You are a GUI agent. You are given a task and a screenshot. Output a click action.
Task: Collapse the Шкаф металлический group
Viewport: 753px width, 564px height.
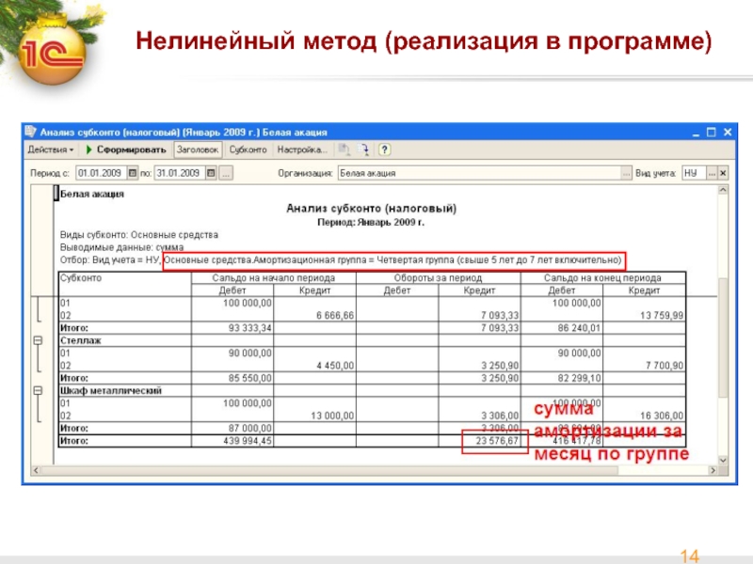pos(38,390)
